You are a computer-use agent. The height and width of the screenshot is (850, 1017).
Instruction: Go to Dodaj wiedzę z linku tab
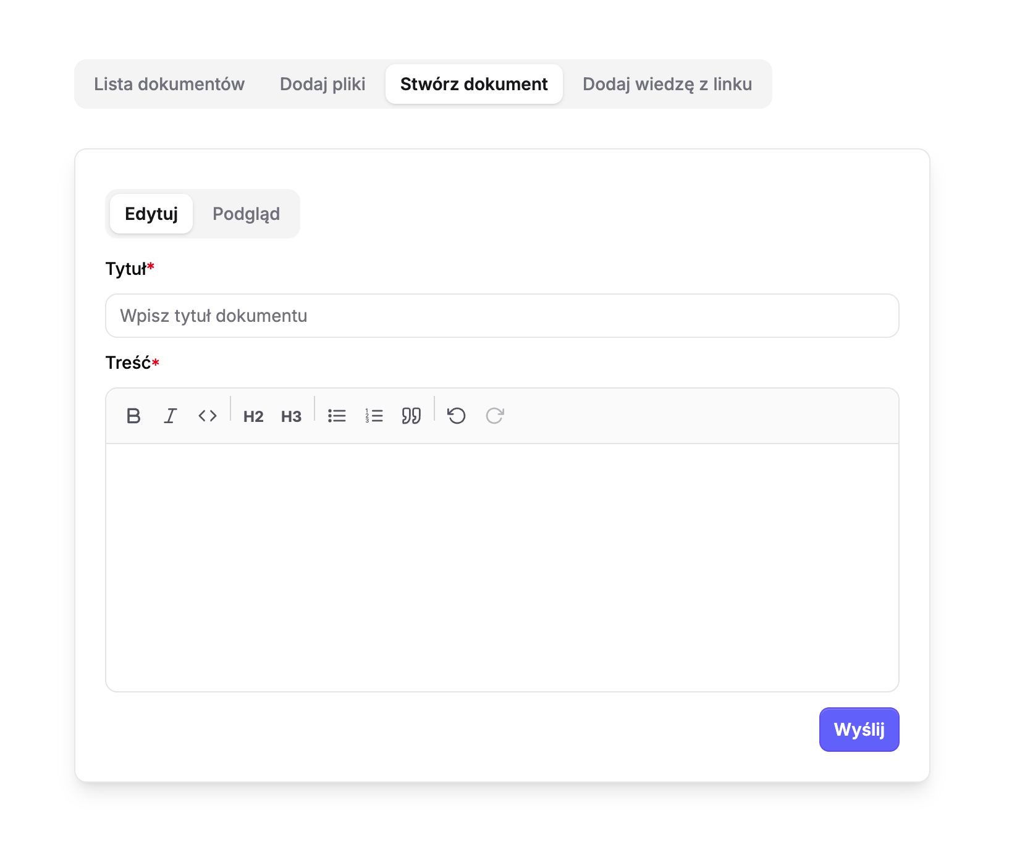coord(667,84)
